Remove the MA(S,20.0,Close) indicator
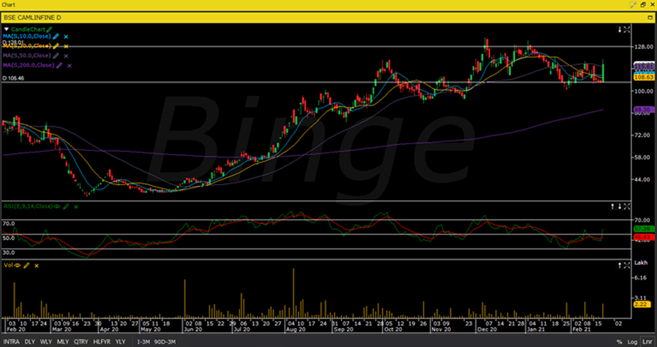This screenshot has height=347, width=657. pyautogui.click(x=66, y=46)
